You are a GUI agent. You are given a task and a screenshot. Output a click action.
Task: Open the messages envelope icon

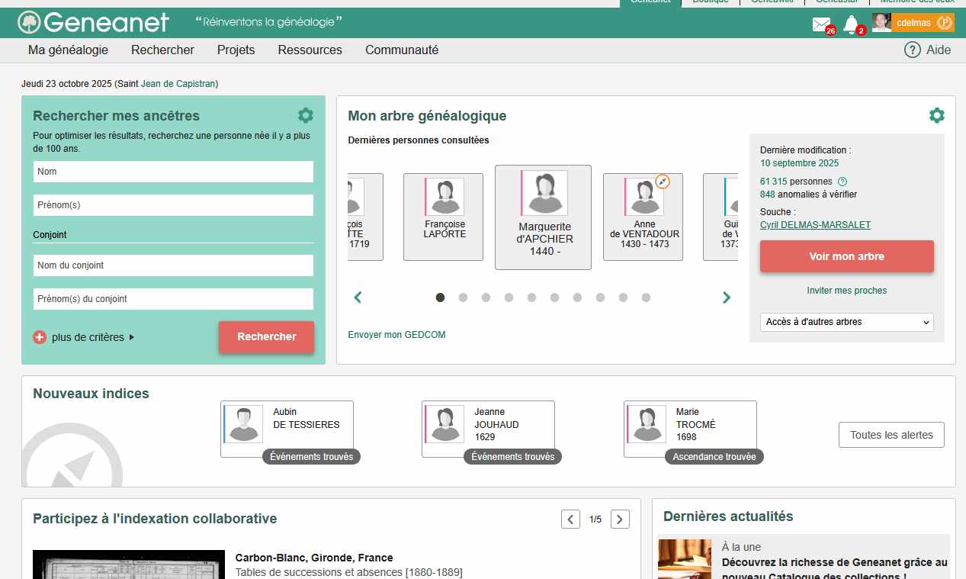821,24
